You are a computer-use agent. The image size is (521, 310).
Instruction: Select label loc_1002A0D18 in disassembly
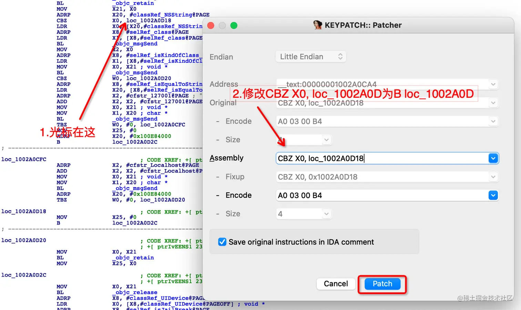[24, 211]
